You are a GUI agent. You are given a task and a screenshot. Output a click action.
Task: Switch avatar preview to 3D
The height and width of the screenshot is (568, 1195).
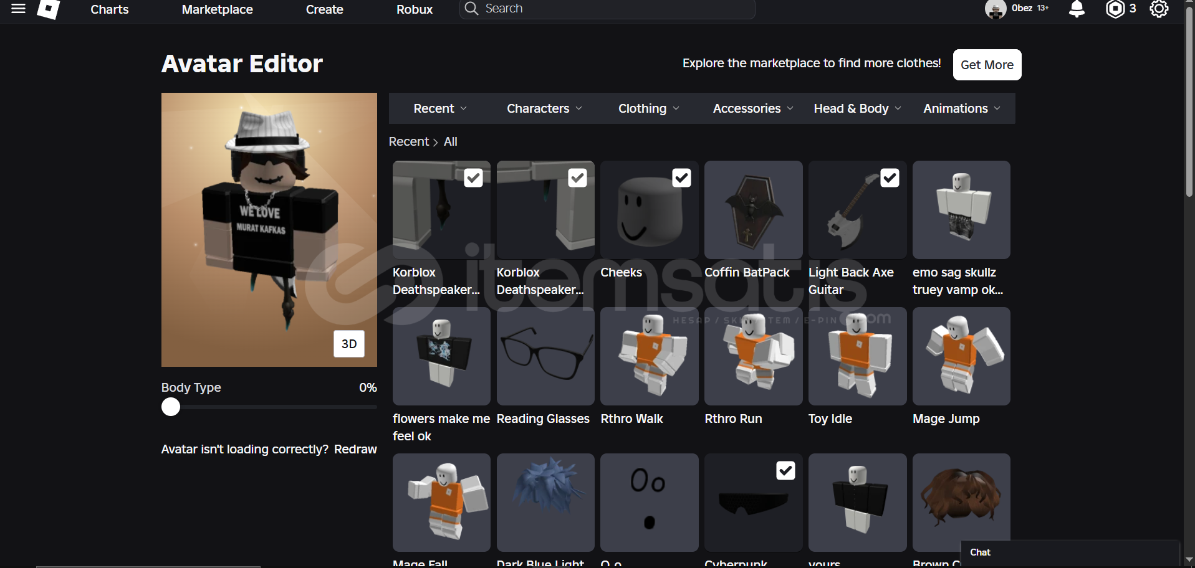tap(349, 344)
